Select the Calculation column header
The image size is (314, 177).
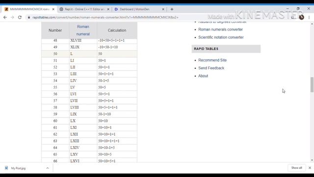pyautogui.click(x=117, y=30)
